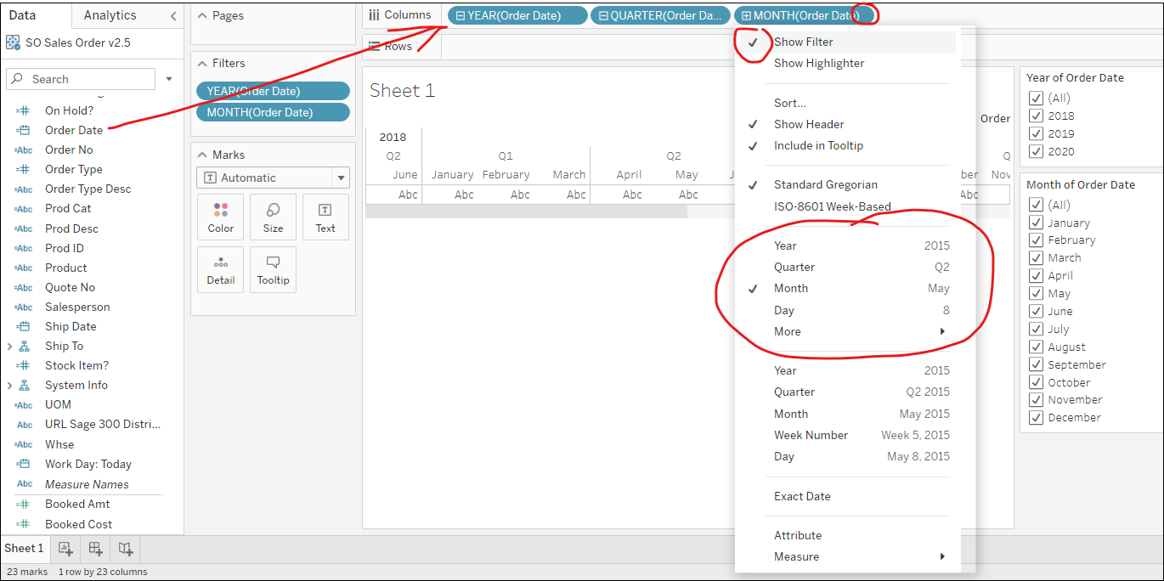Click the data pane collapse arrow
1164x581 pixels.
[x=172, y=14]
